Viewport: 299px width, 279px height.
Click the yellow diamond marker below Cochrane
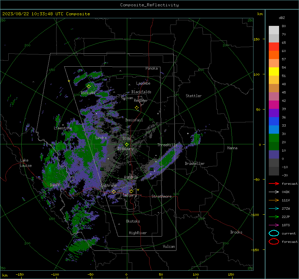coord(114,192)
